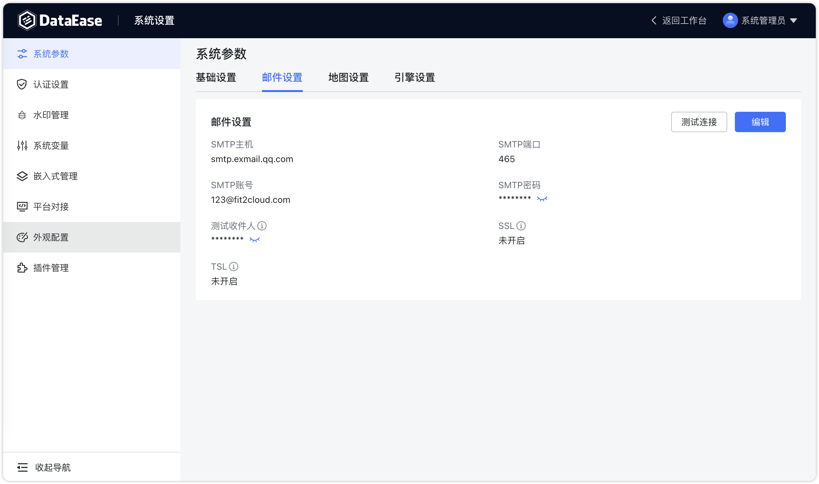Click the SMTP密码 label
The image size is (819, 484).
coord(519,185)
